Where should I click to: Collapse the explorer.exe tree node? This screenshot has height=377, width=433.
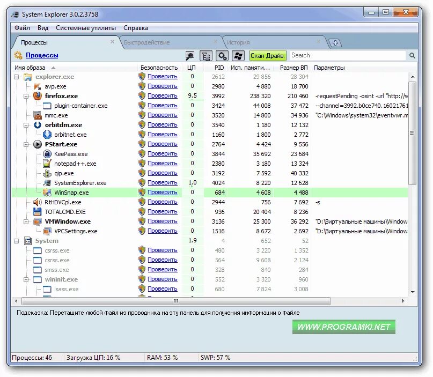pos(17,77)
